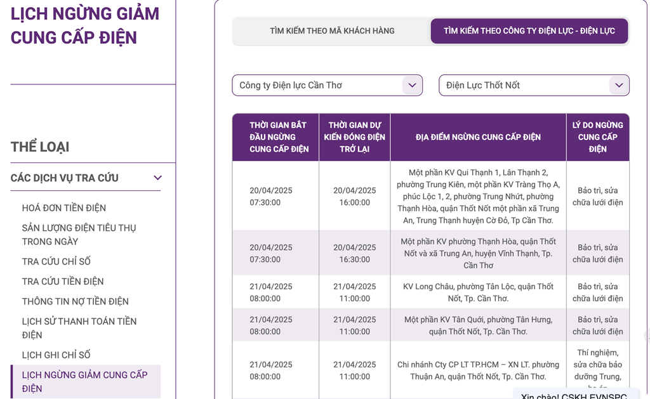
Task: Click the Lý do ngừng cung cấp điện header
Action: pyautogui.click(x=597, y=137)
